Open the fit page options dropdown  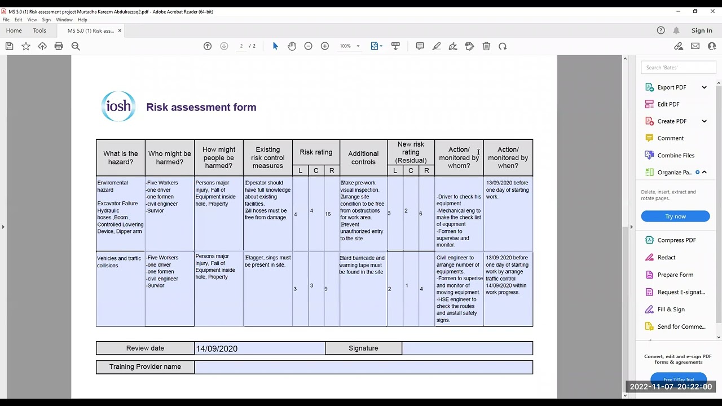(376, 46)
